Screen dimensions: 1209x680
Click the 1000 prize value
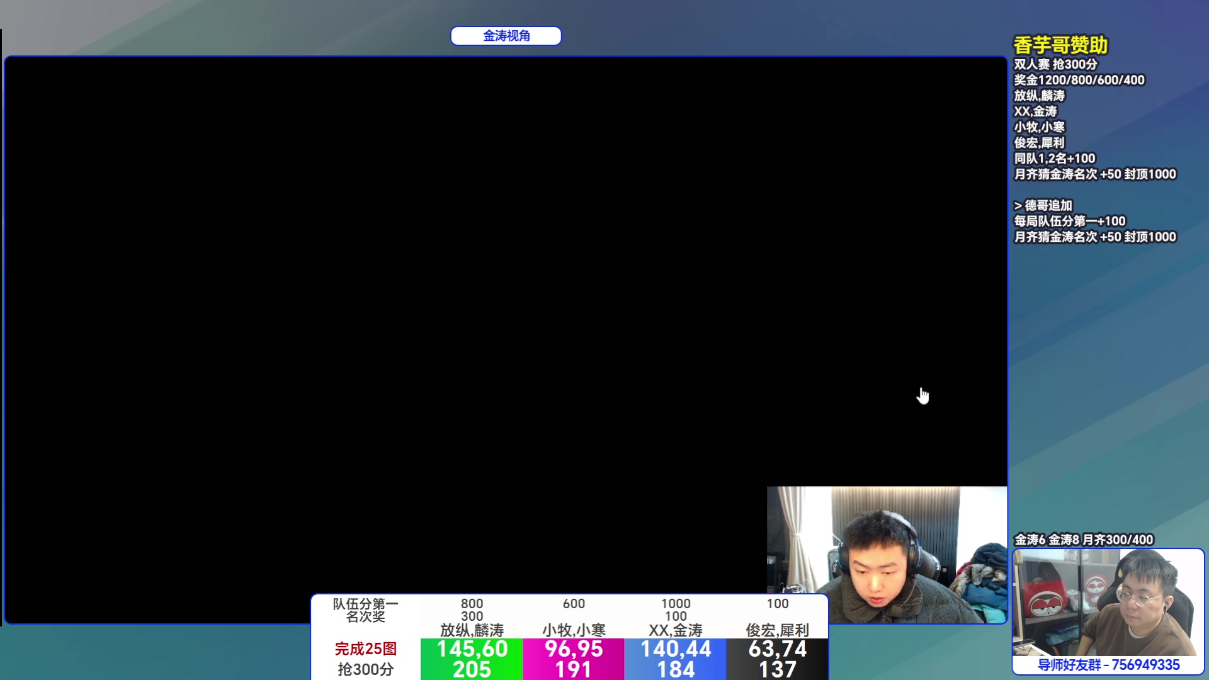[676, 604]
